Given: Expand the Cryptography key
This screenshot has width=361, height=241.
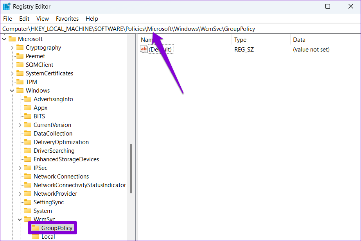Looking at the screenshot, I should 12,48.
